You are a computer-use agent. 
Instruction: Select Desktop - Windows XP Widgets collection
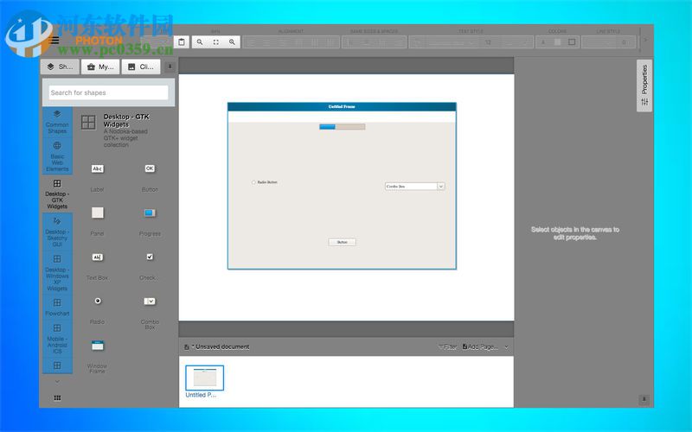click(x=57, y=272)
